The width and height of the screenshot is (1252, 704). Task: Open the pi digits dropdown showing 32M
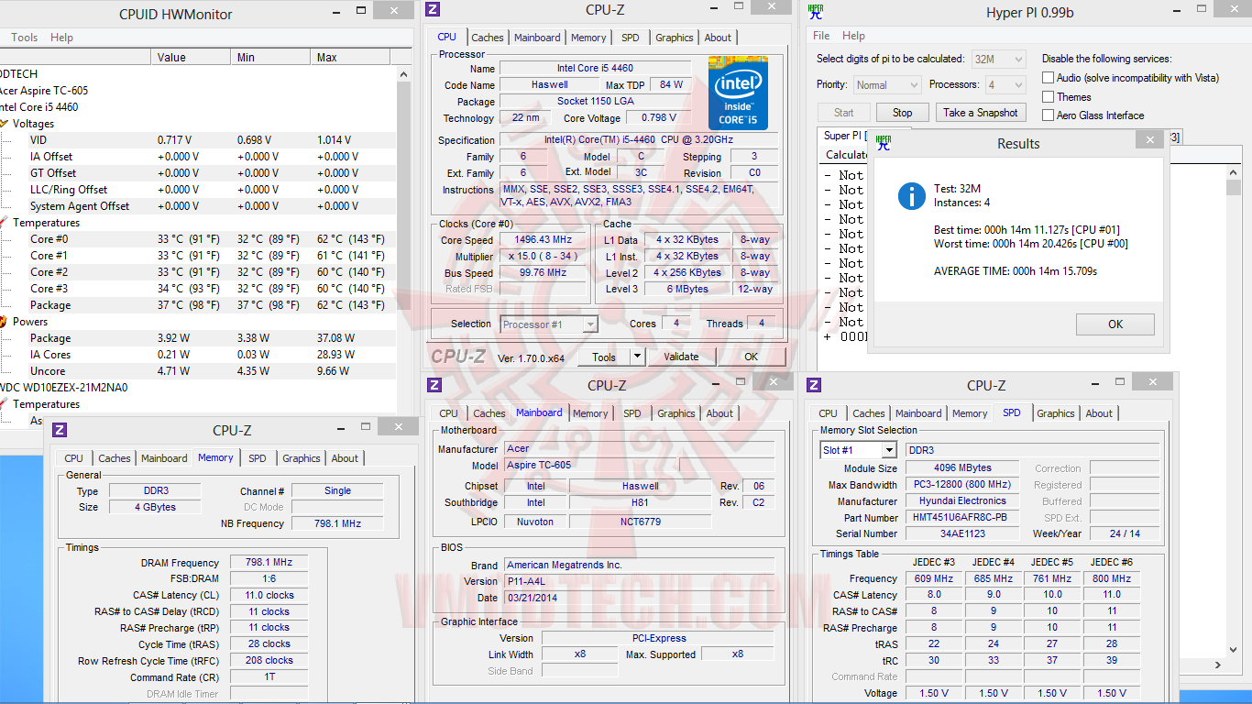pos(998,59)
